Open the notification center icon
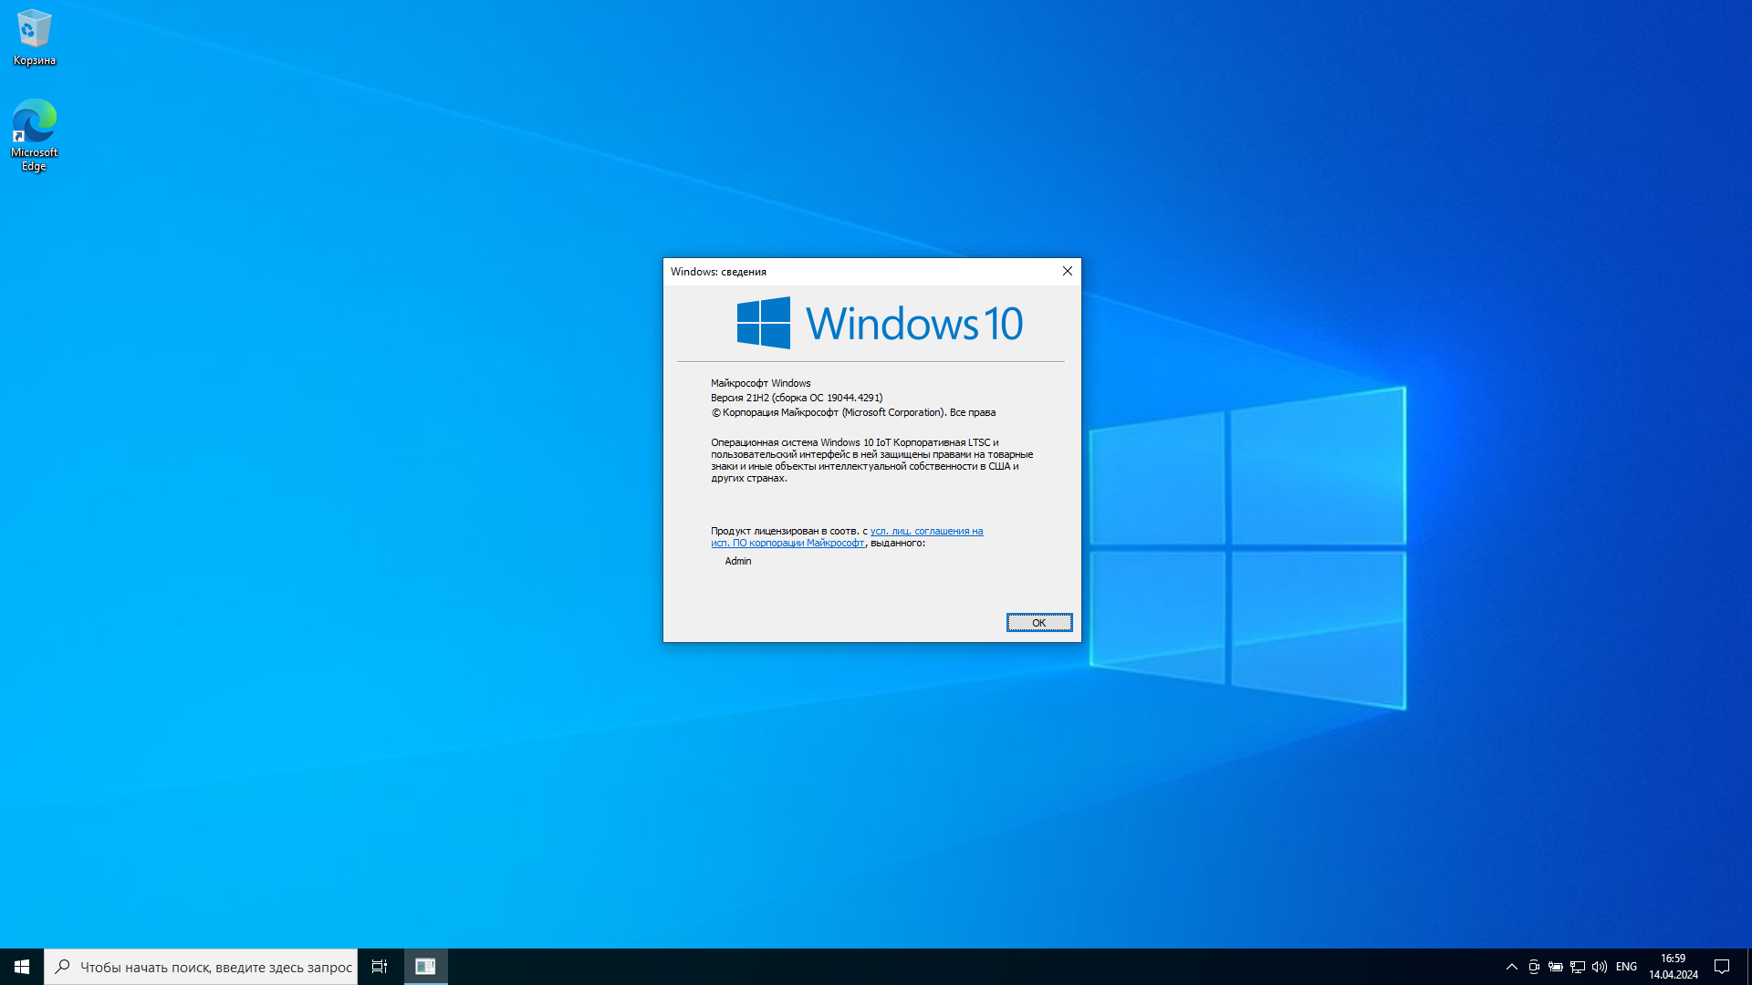1752x985 pixels. point(1722,967)
